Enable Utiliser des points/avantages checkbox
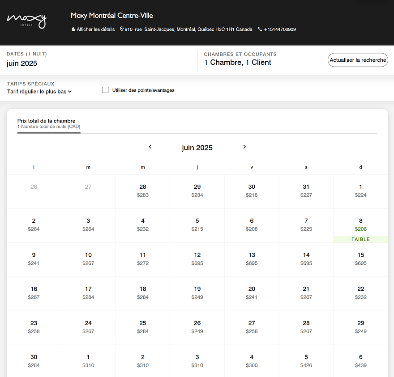394x377 pixels. pos(105,90)
